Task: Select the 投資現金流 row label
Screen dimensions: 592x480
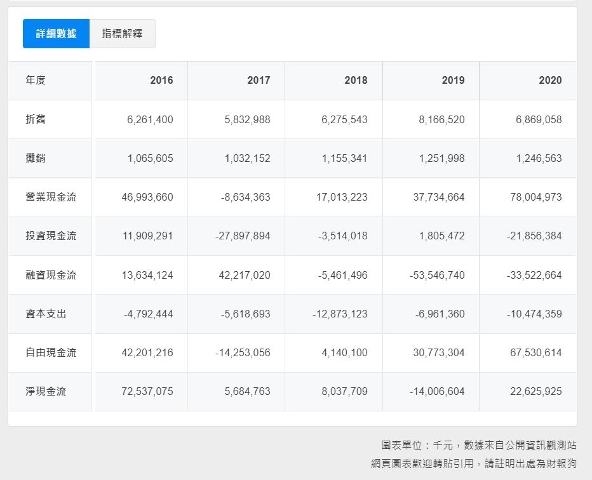Action: click(51, 236)
